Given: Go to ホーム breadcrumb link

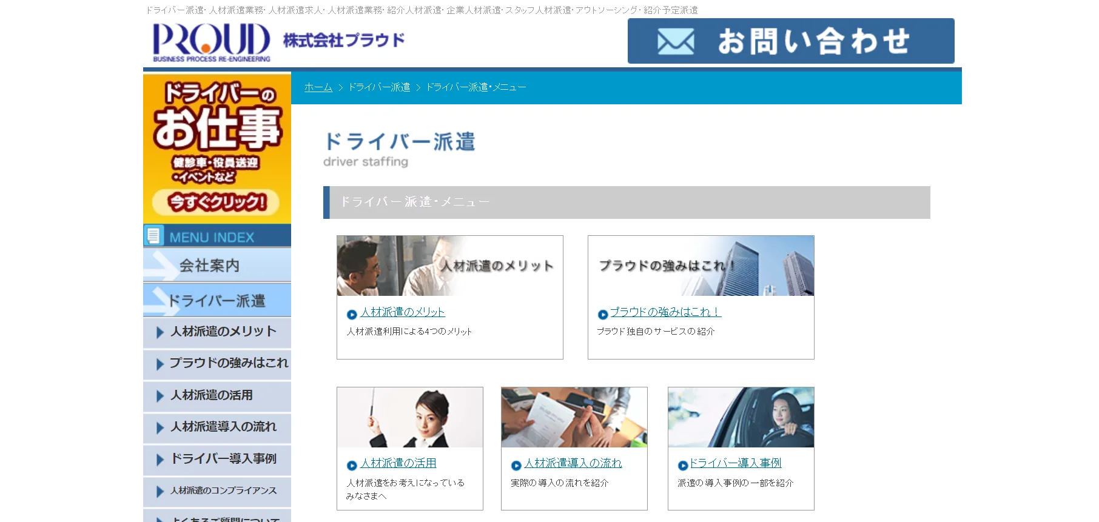Looking at the screenshot, I should point(318,87).
